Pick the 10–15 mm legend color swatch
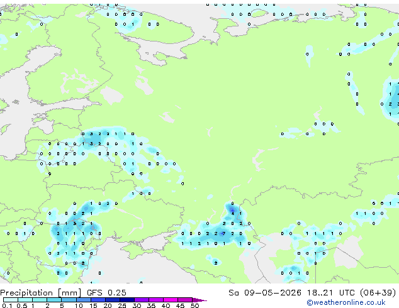 coord(84,300)
